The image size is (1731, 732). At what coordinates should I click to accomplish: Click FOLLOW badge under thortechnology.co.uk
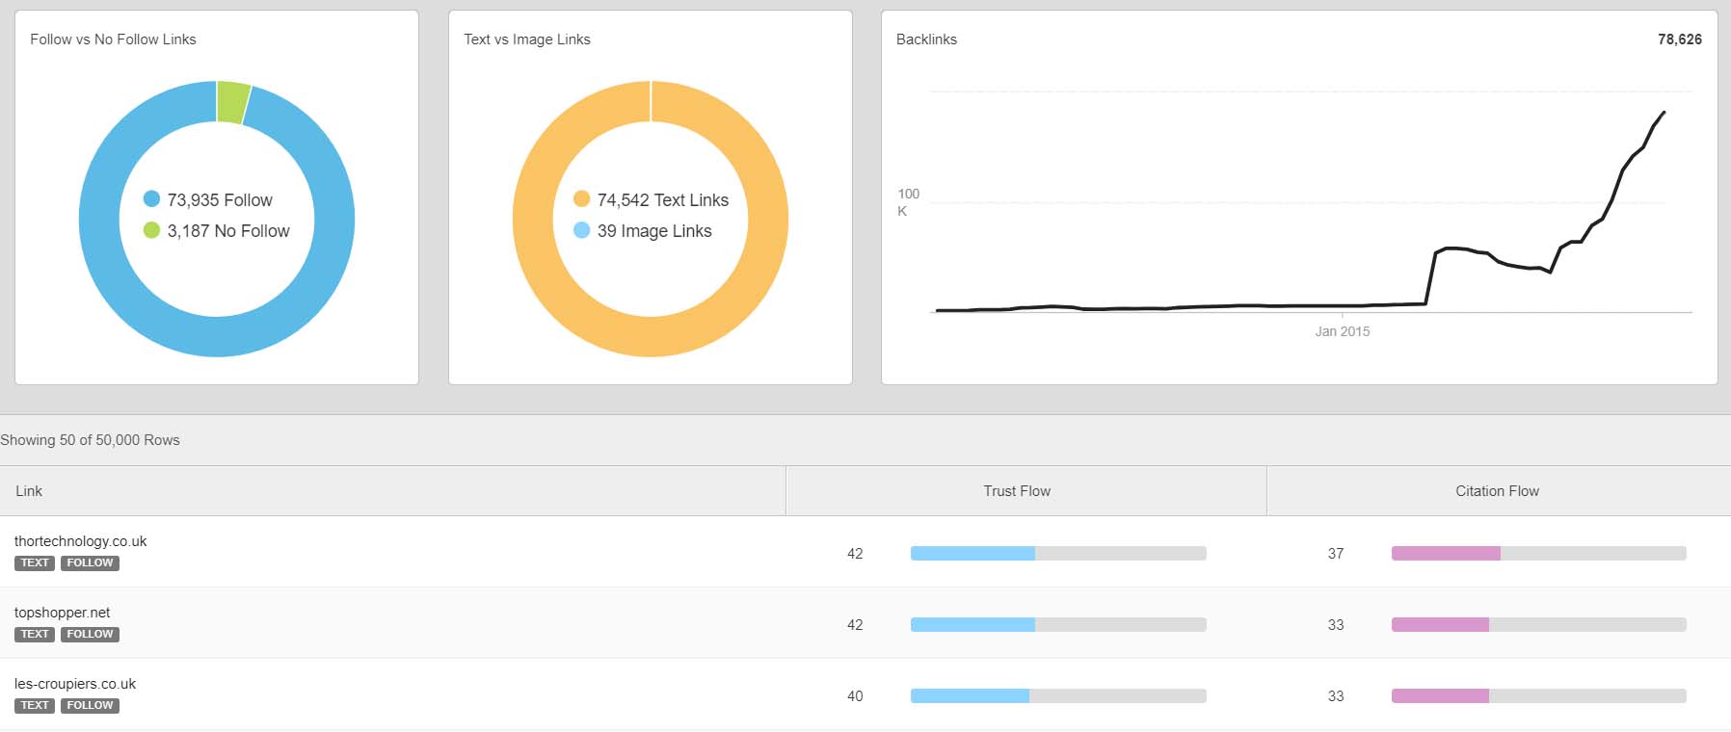tap(90, 563)
